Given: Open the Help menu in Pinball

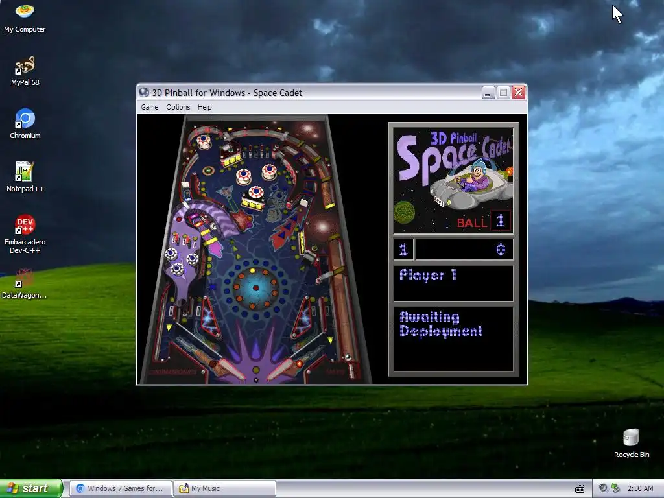Looking at the screenshot, I should click(x=204, y=107).
